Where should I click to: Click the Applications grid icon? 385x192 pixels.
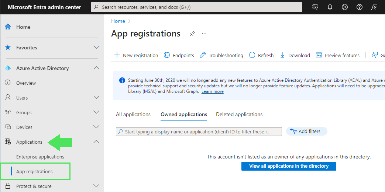(x=8, y=142)
